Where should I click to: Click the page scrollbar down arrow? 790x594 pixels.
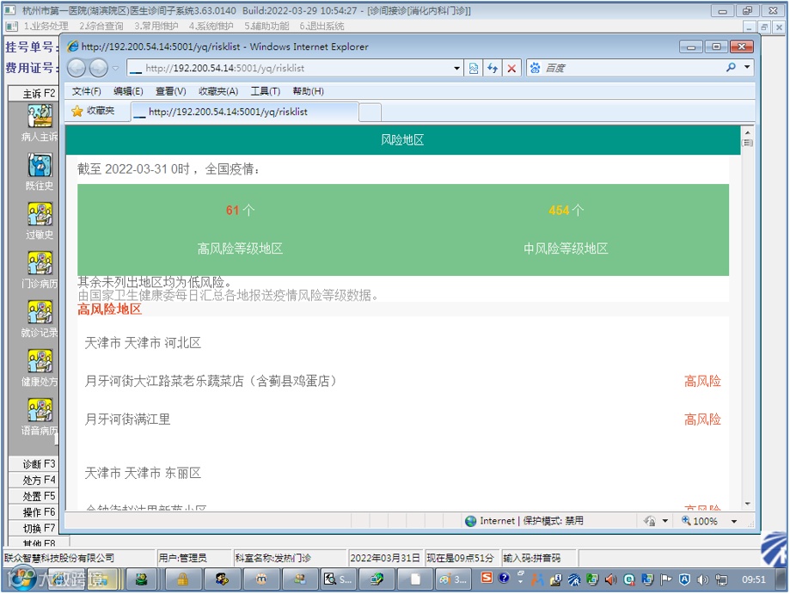pos(748,504)
